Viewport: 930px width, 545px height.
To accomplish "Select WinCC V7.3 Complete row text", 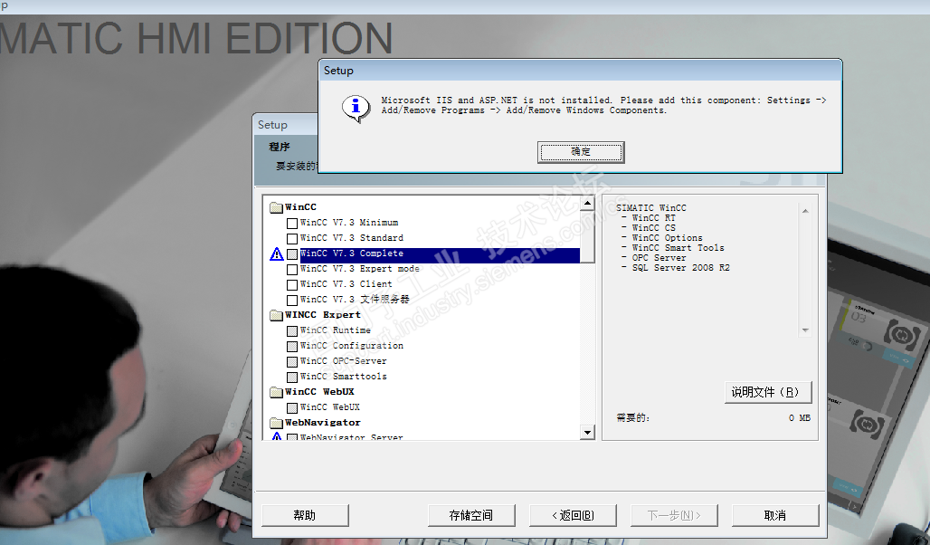I will pyautogui.click(x=352, y=253).
